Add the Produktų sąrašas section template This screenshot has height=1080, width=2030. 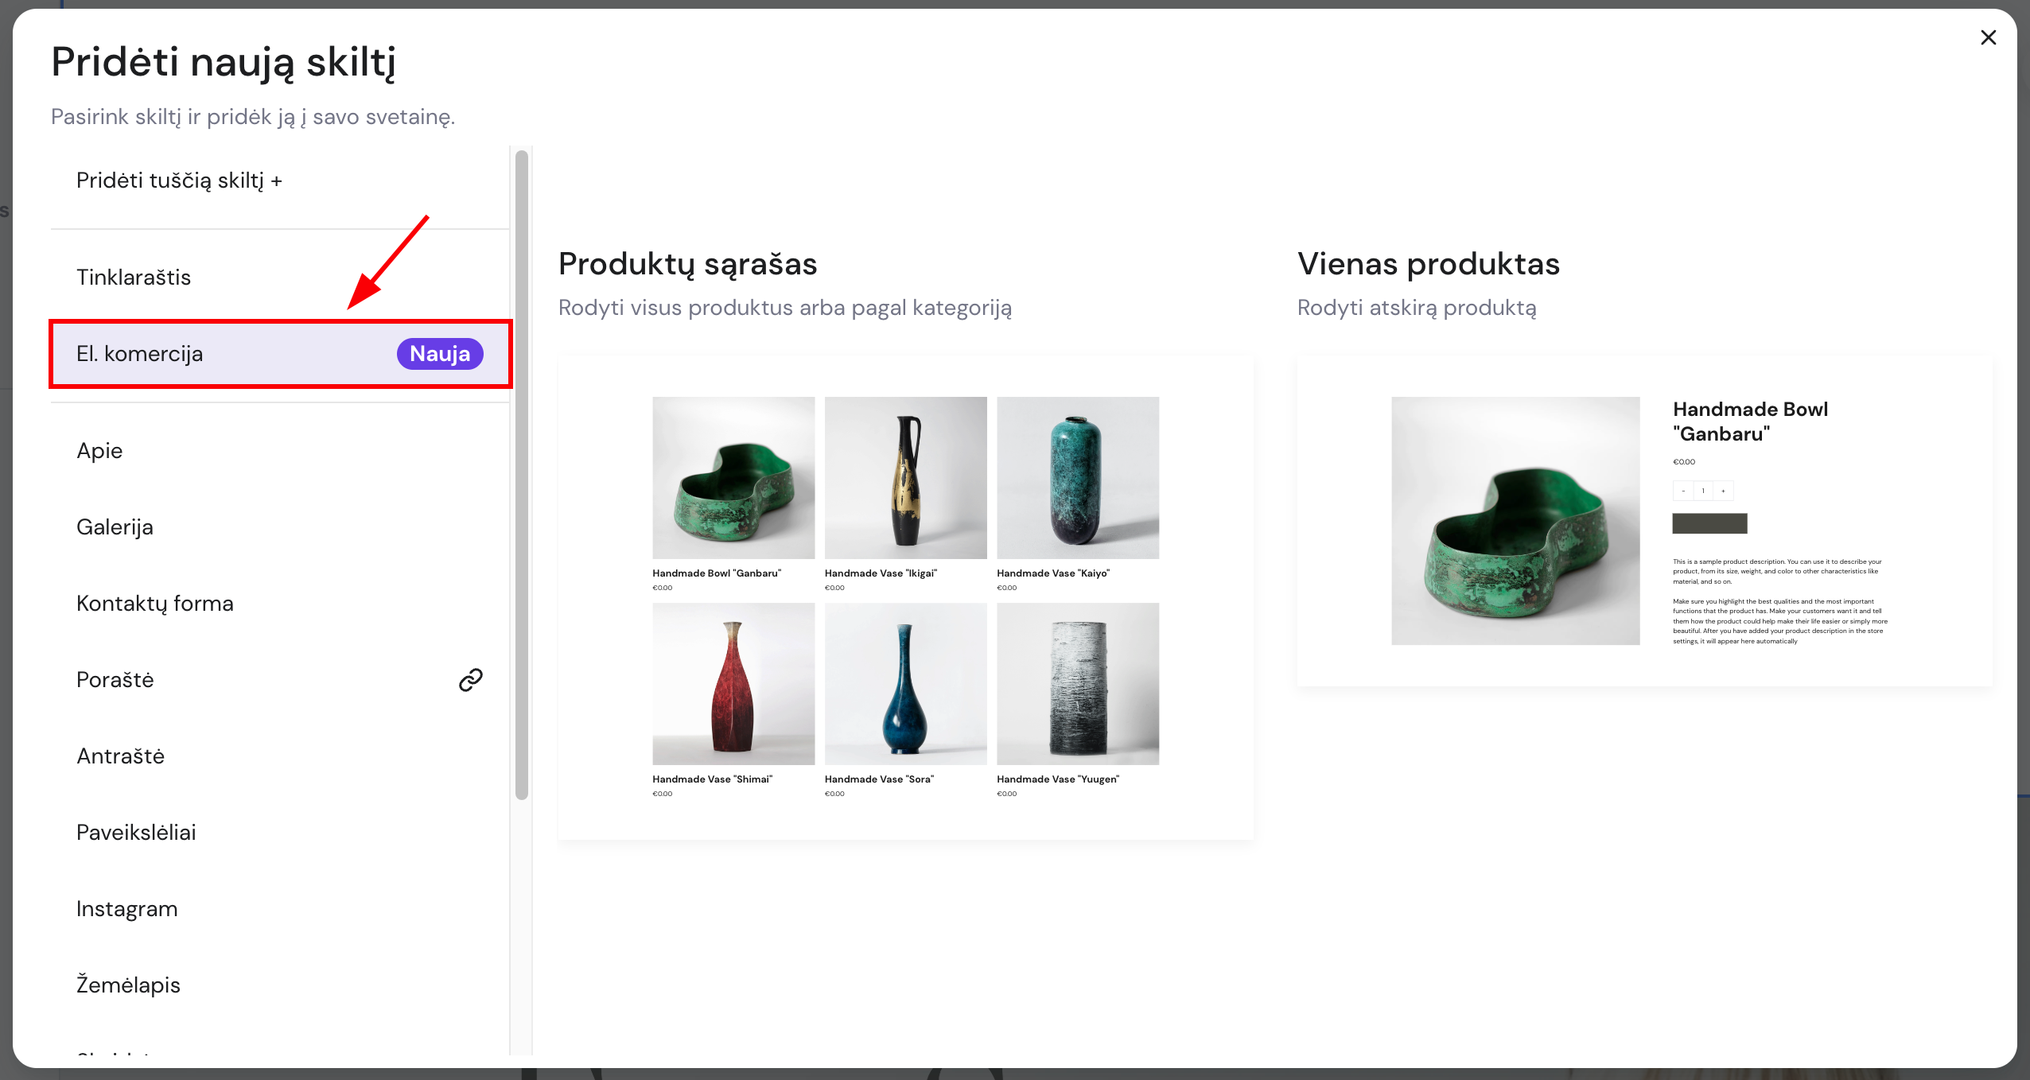(905, 596)
